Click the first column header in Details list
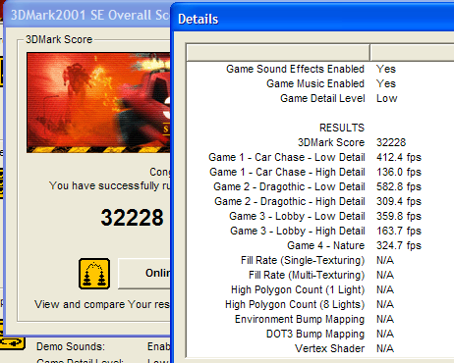 pos(278,53)
